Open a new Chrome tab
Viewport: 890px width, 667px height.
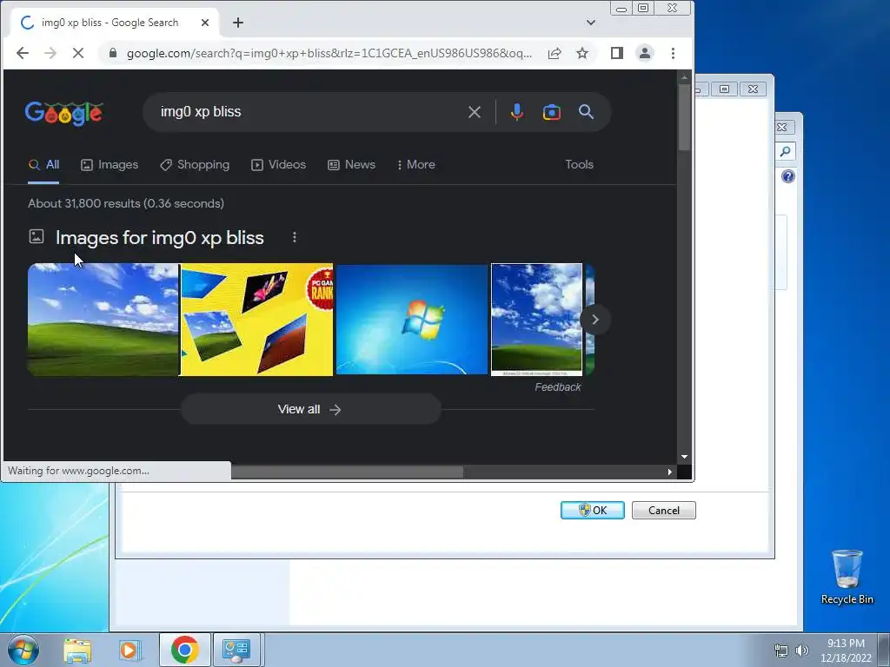(238, 23)
